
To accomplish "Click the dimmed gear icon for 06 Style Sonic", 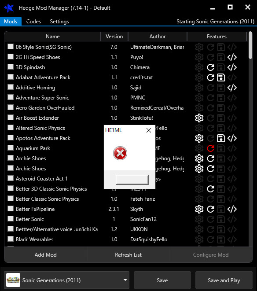I will tap(199, 47).
